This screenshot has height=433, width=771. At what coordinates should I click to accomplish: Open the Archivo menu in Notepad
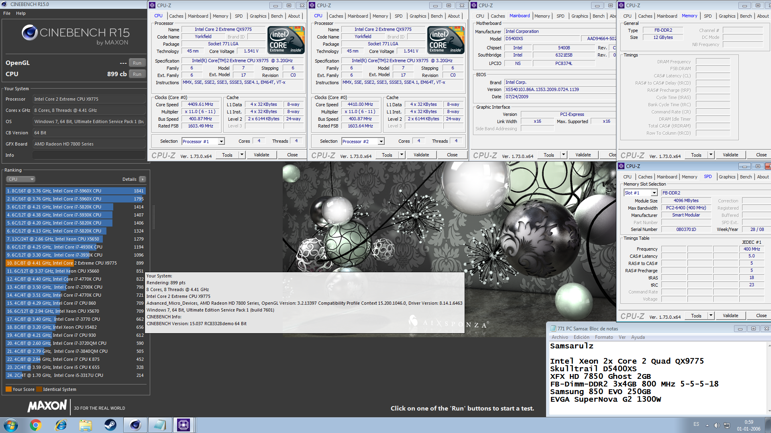tap(560, 337)
